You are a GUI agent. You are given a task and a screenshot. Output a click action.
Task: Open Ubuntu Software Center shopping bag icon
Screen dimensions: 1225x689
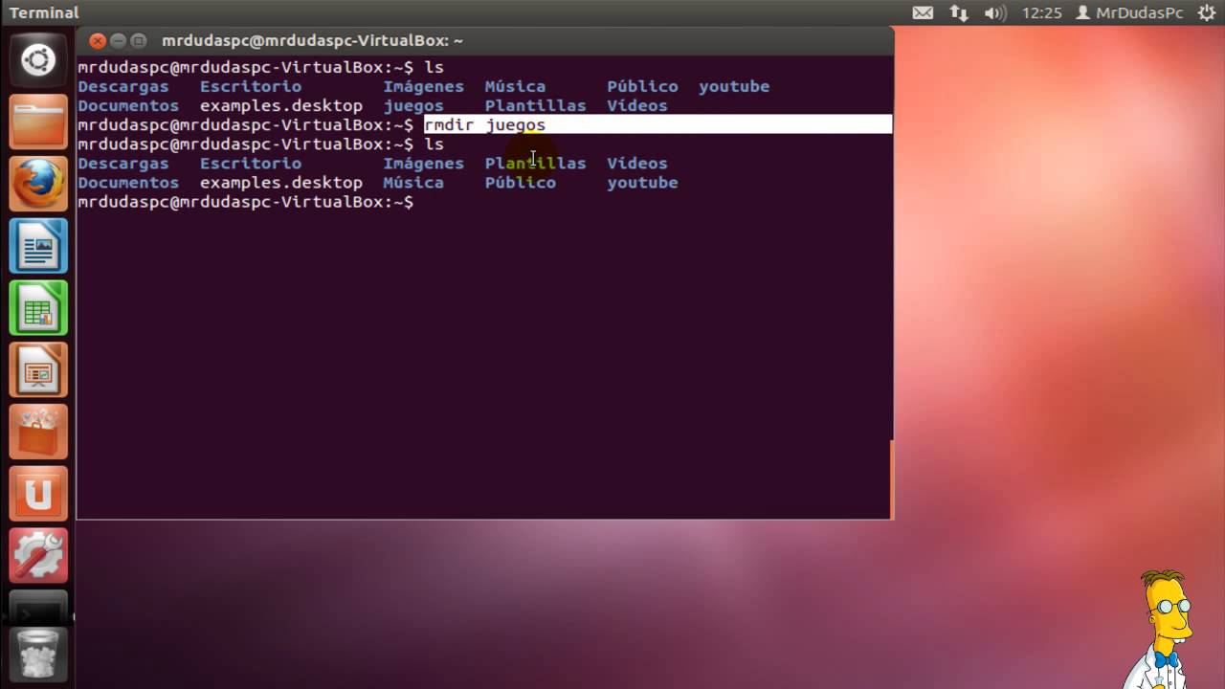38,433
